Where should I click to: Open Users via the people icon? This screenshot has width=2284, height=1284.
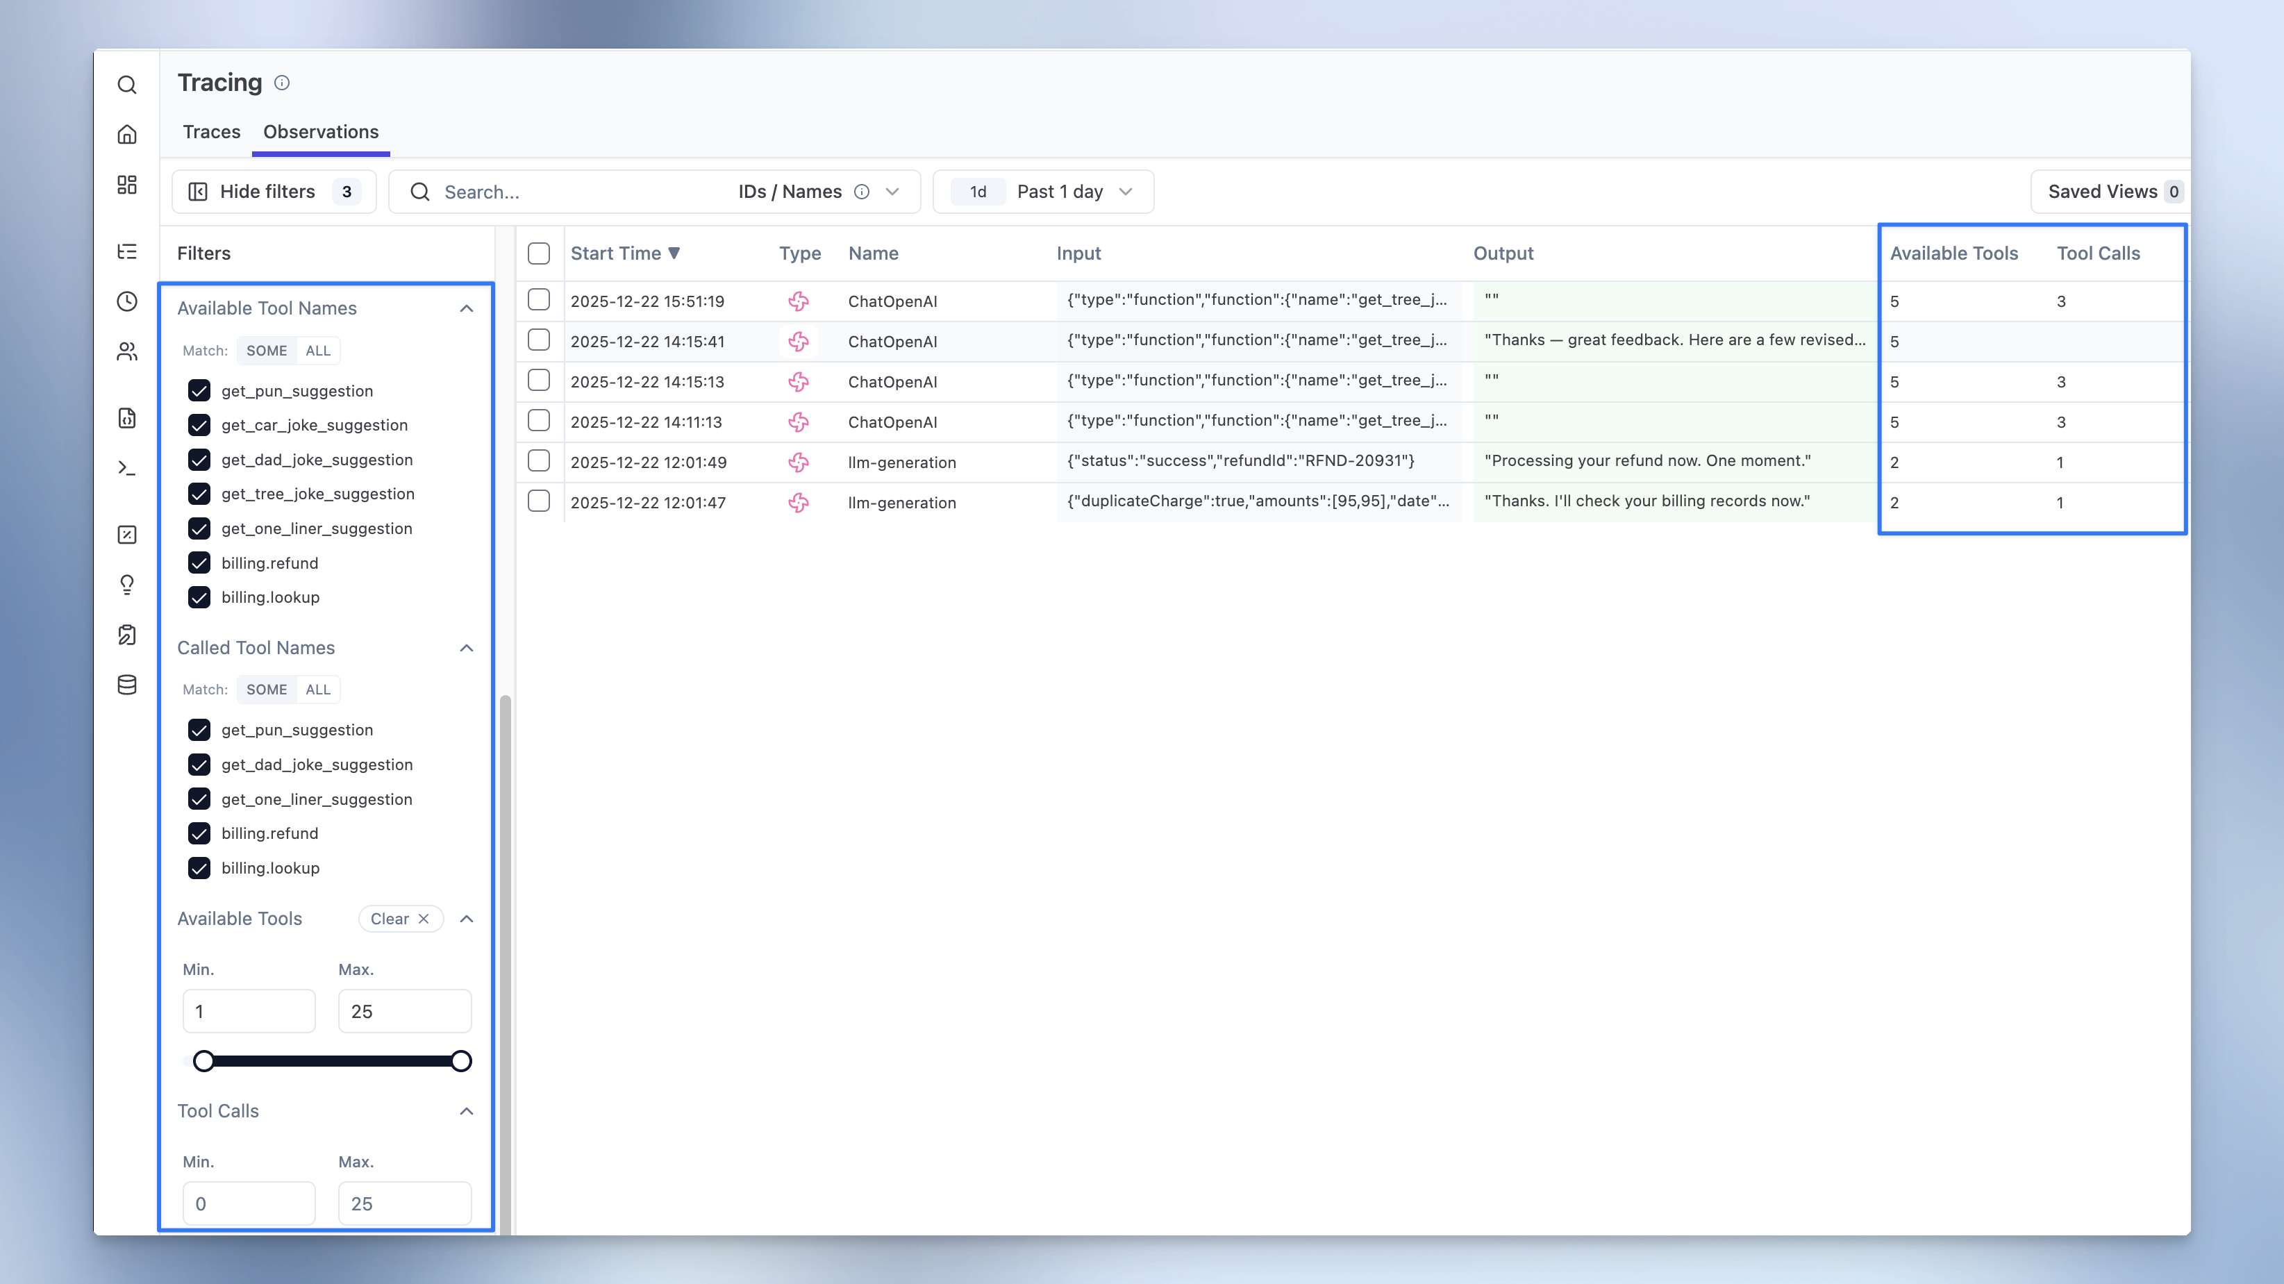coord(127,351)
